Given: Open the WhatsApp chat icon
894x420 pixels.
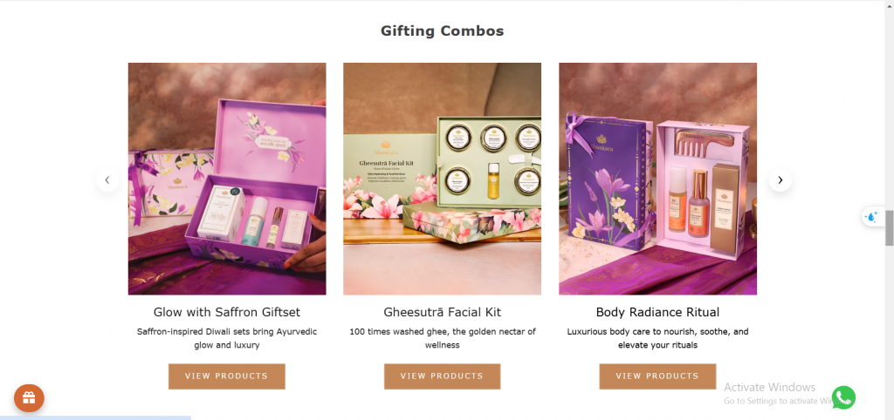Looking at the screenshot, I should (x=843, y=398).
